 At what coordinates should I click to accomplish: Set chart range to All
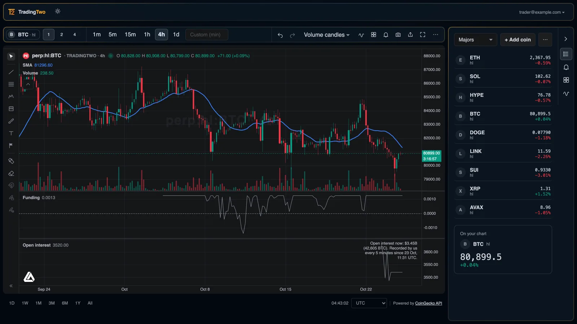pyautogui.click(x=90, y=303)
